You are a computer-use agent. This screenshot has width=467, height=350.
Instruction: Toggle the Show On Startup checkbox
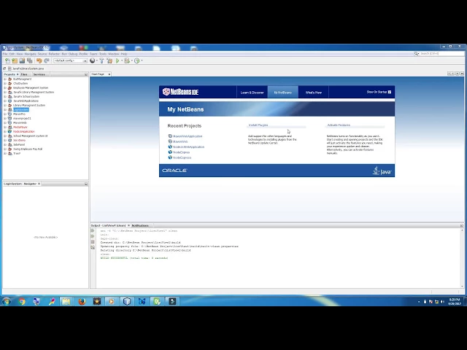point(389,92)
